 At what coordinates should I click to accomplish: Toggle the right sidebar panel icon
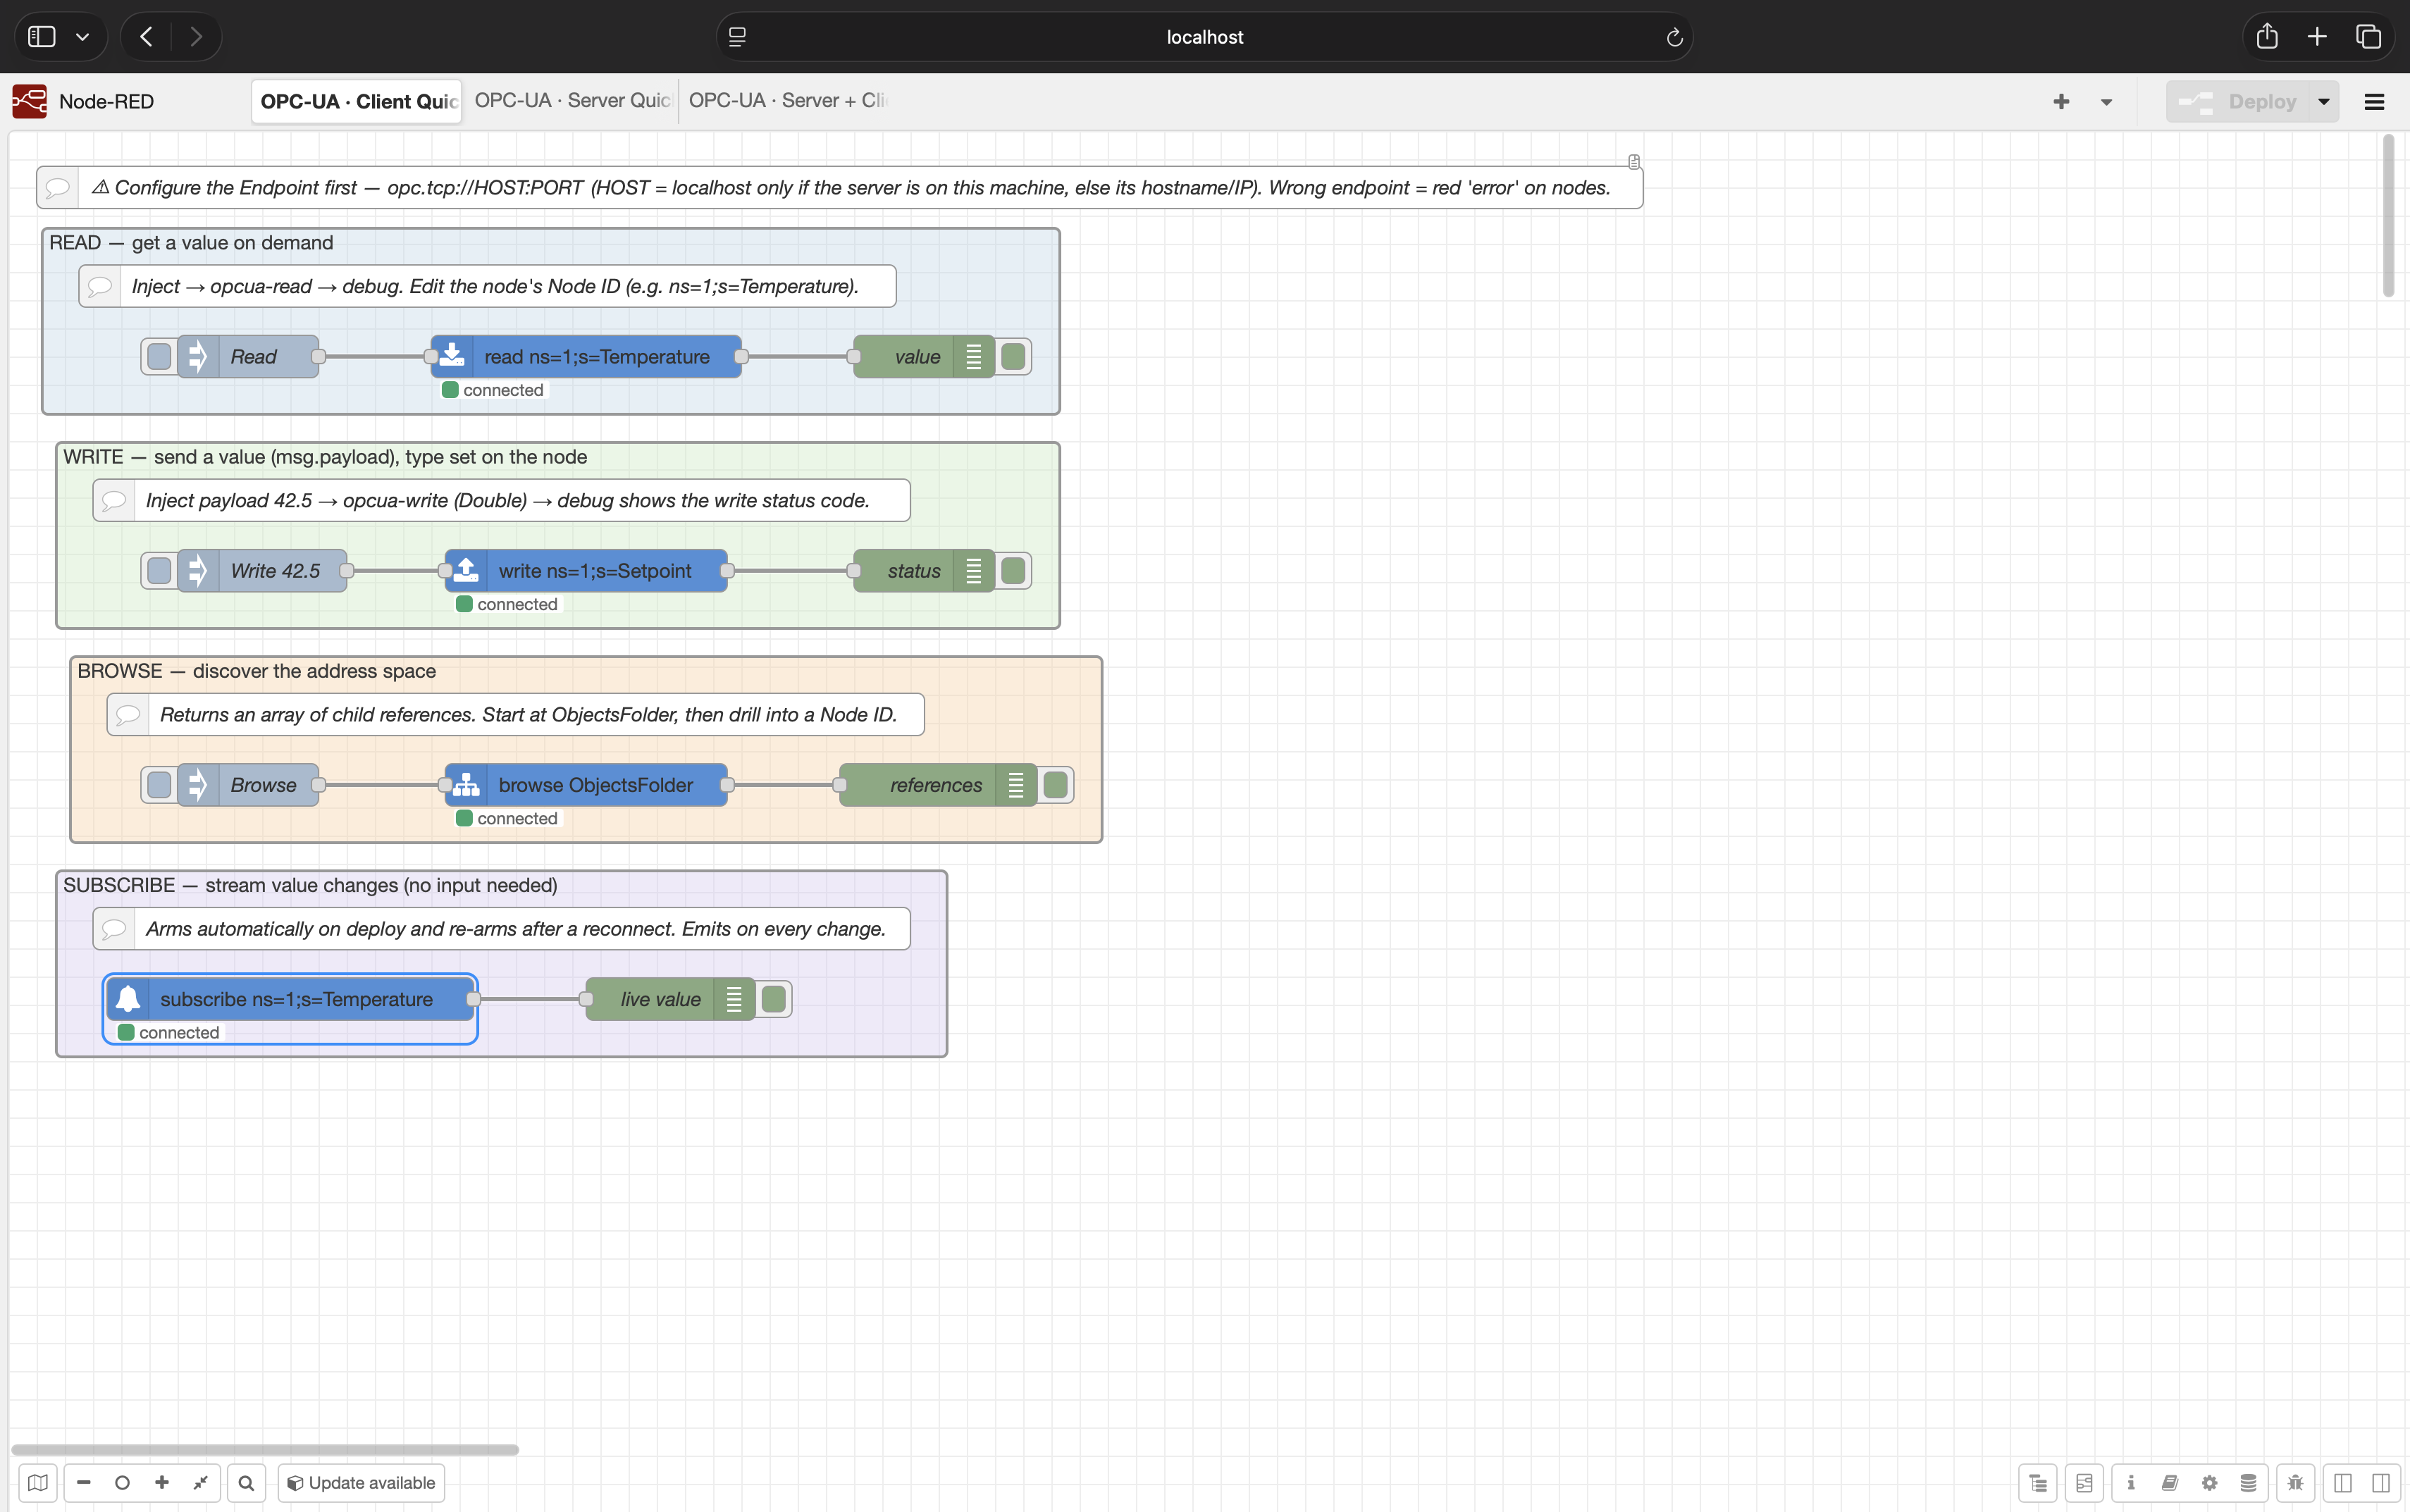[2381, 1483]
